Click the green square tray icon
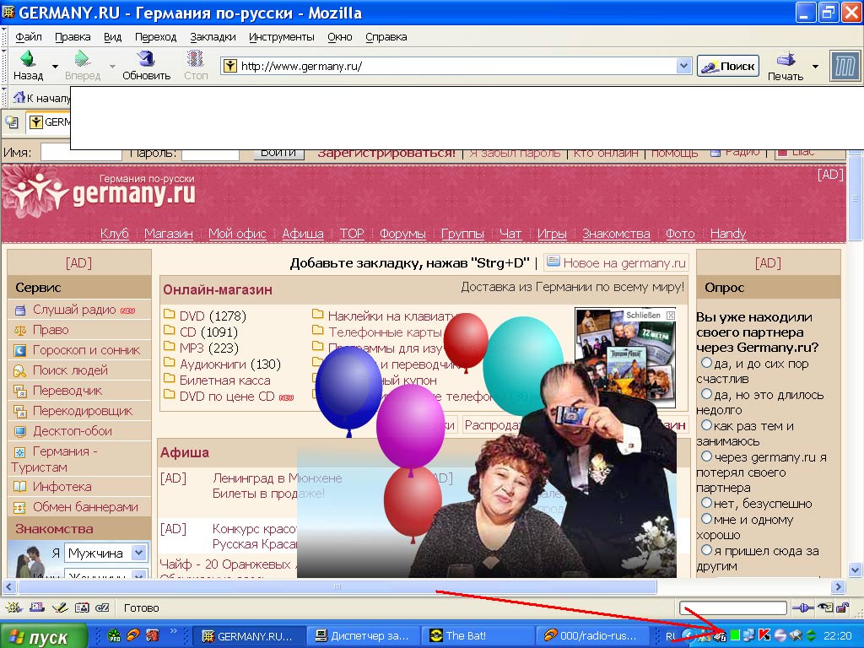Screen dimensions: 864x648 click(x=735, y=635)
